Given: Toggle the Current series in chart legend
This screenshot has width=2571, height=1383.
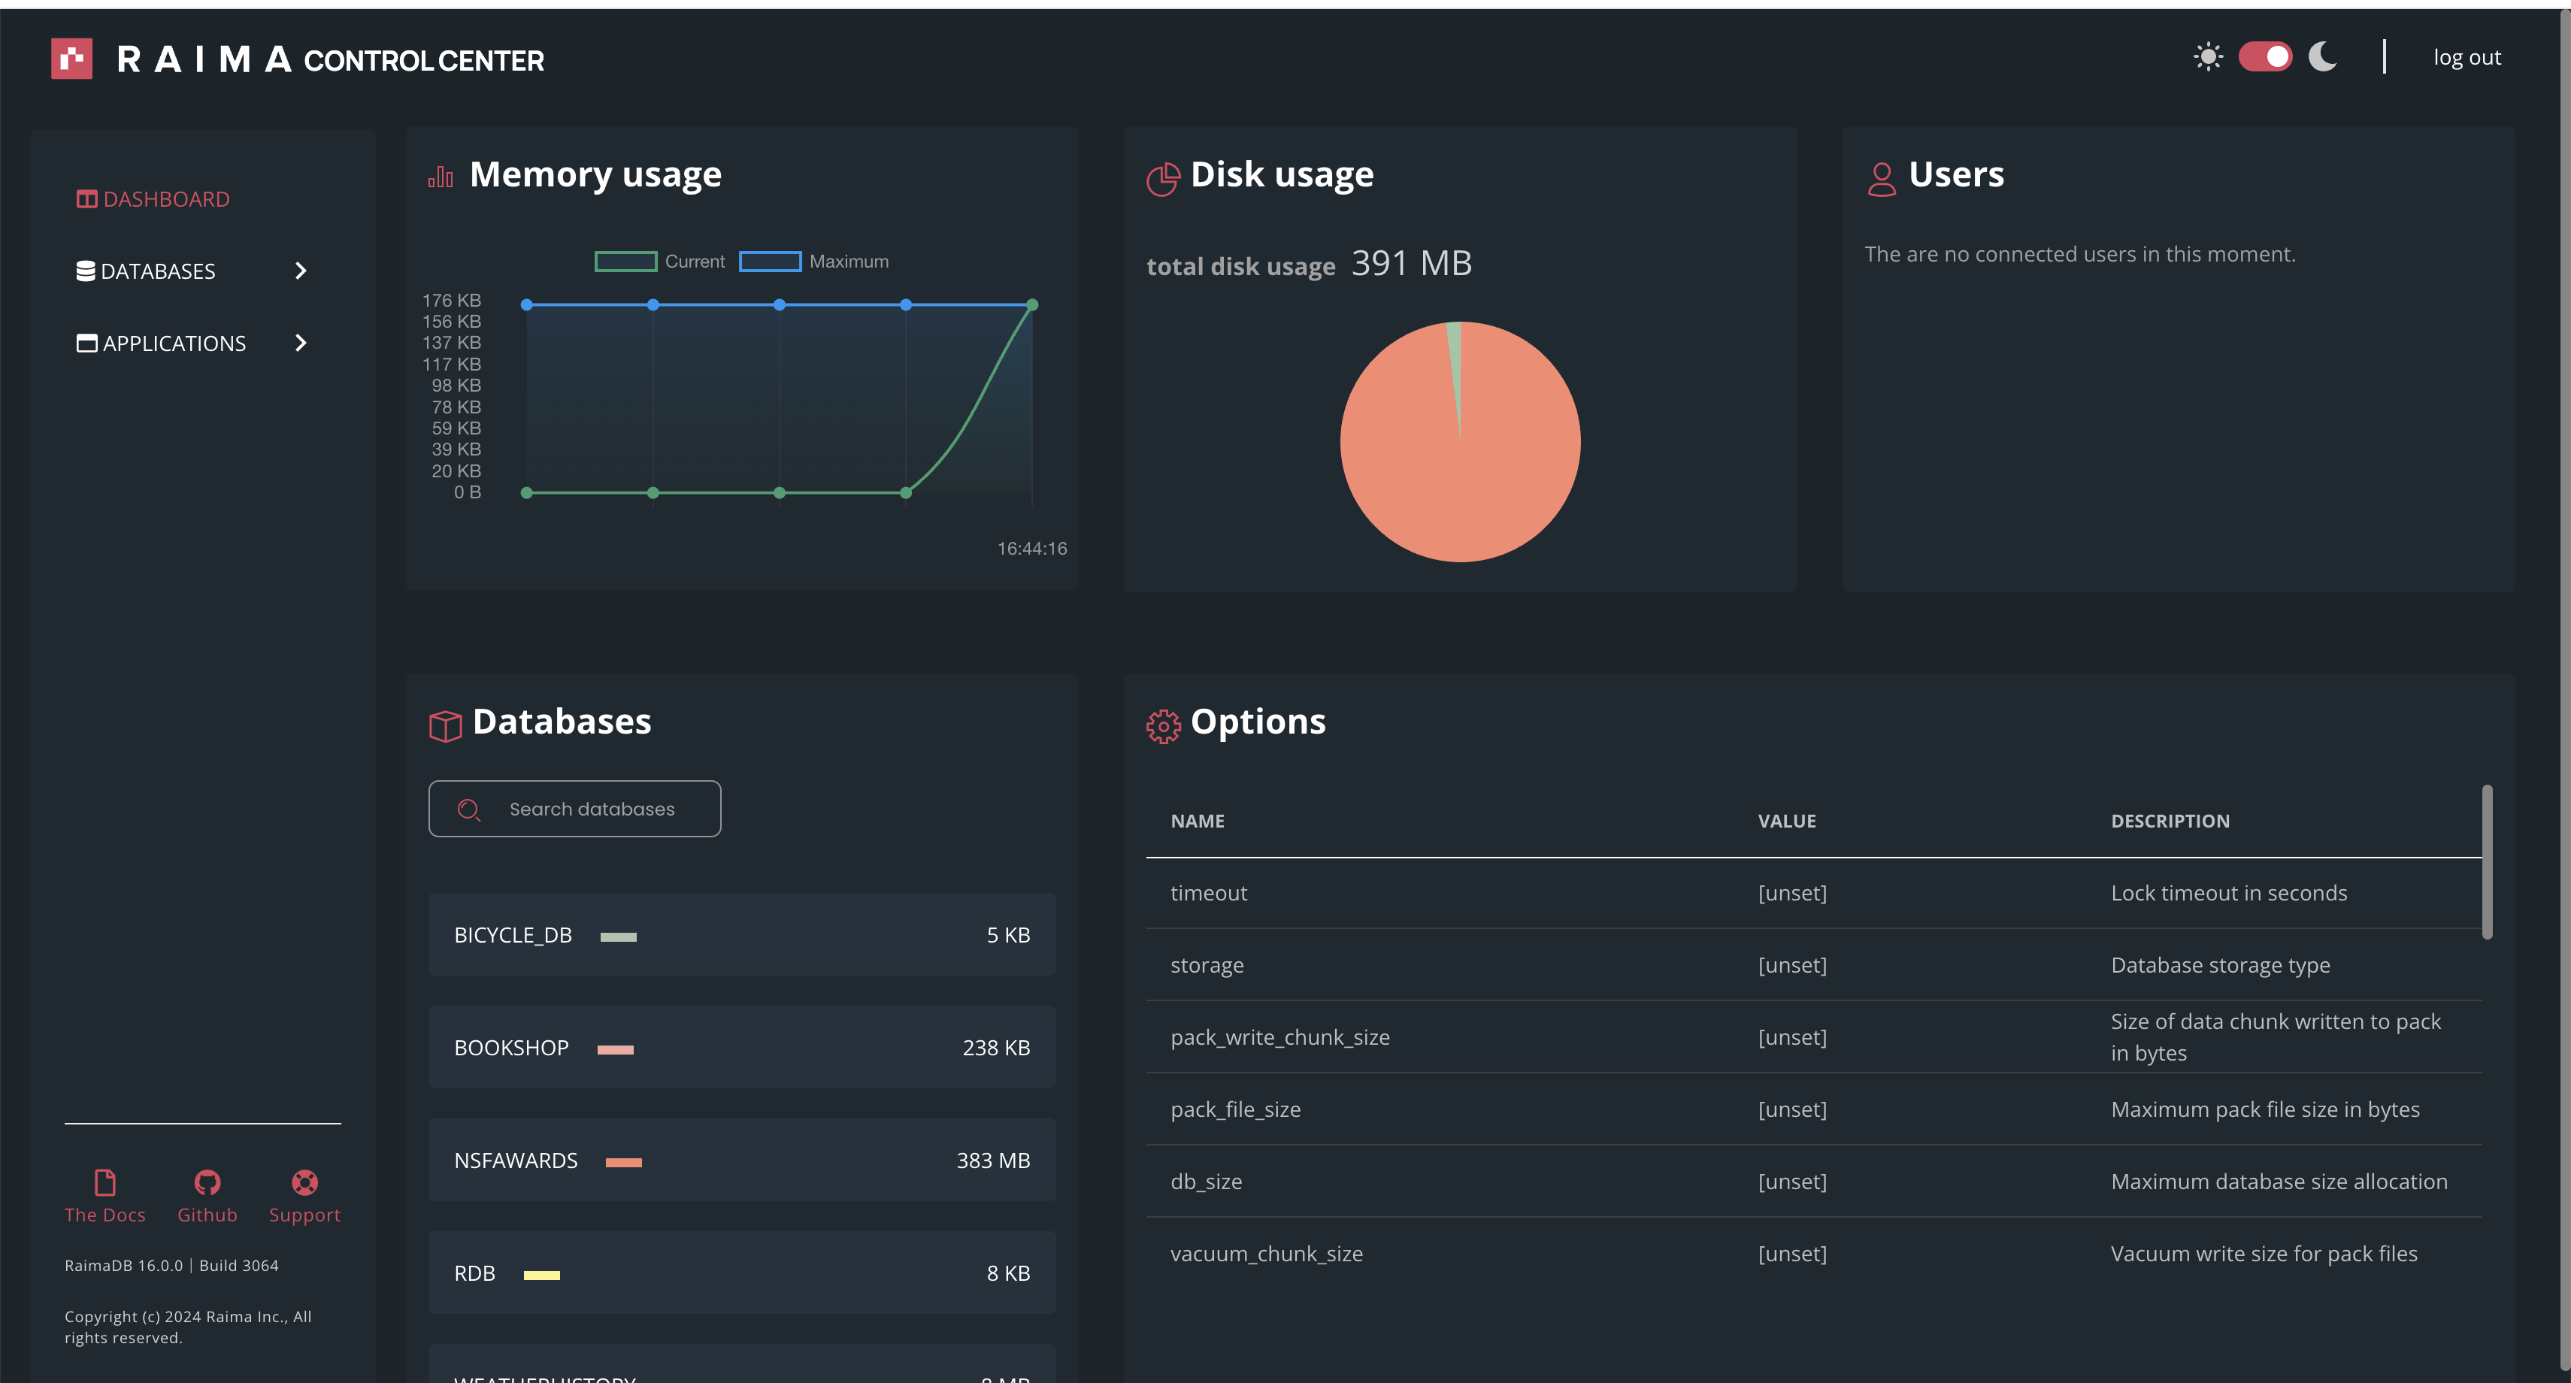Looking at the screenshot, I should pyautogui.click(x=625, y=262).
